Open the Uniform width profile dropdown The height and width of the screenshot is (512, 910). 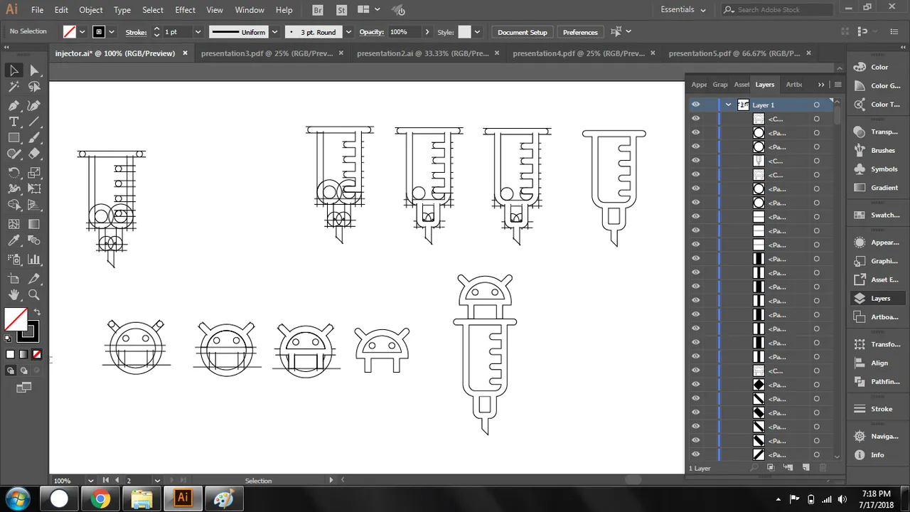point(274,32)
